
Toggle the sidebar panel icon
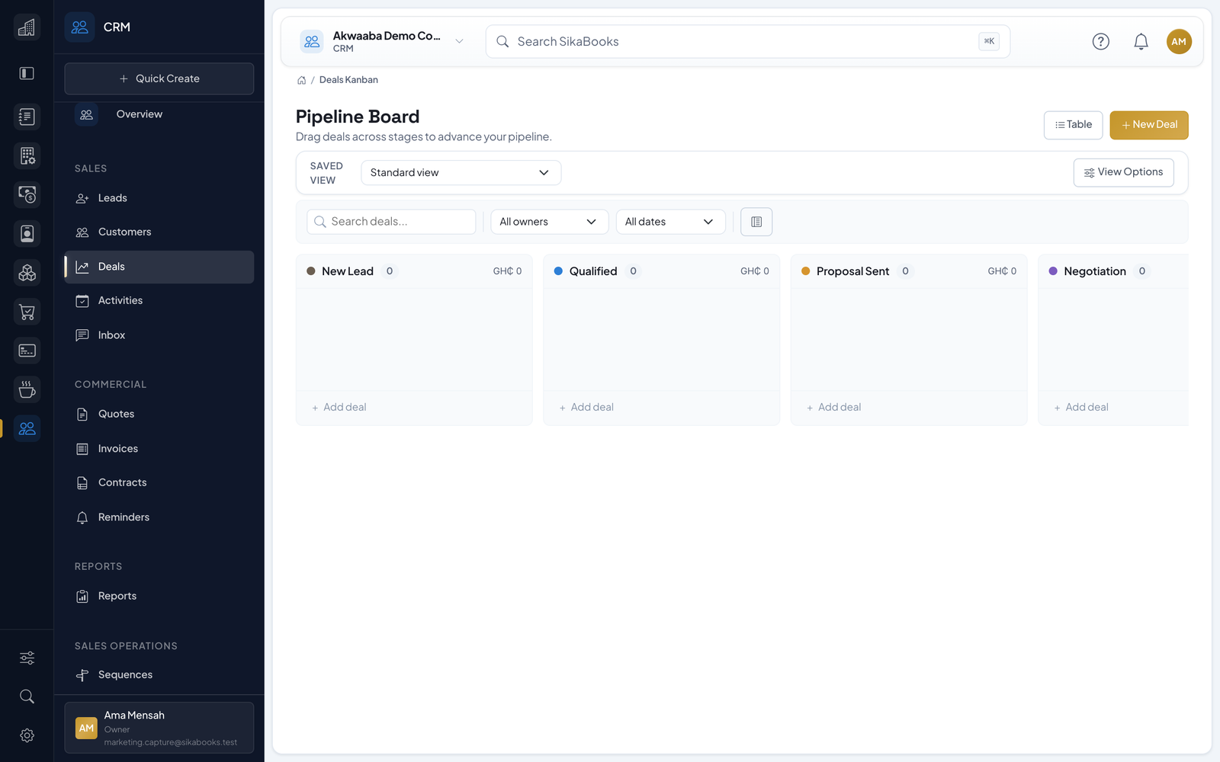pyautogui.click(x=27, y=73)
